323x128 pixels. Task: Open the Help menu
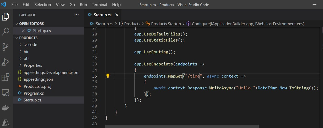(x=116, y=4)
